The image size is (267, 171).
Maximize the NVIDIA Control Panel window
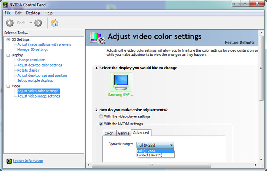click(245, 3)
